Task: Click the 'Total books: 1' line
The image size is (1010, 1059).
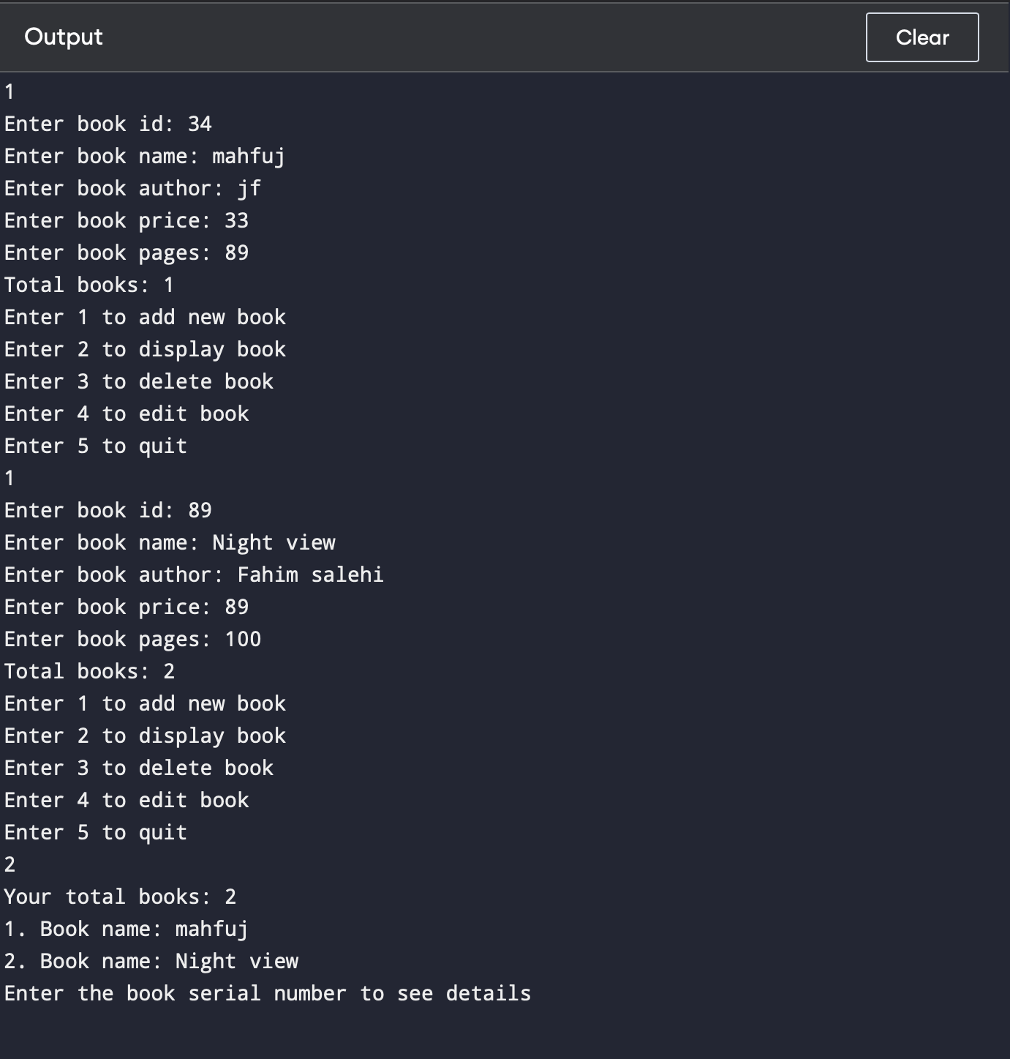Action: coord(89,285)
